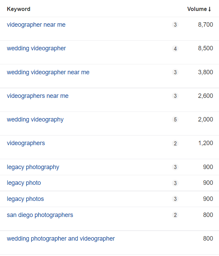Open the legacy photography keyword link
Screen dimensions: 219x256
coord(33,167)
